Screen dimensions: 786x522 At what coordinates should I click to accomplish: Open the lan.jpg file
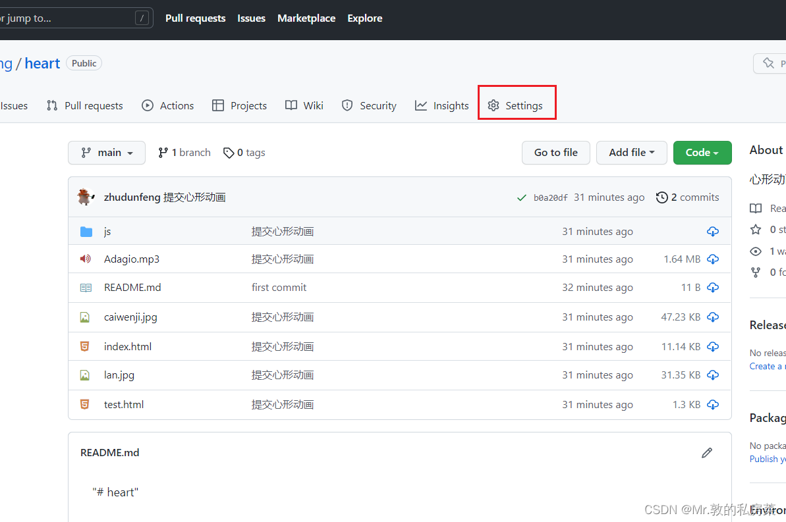[119, 375]
